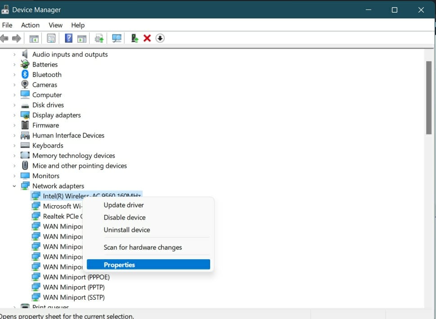Collapse the Network adapters category

[13, 185]
